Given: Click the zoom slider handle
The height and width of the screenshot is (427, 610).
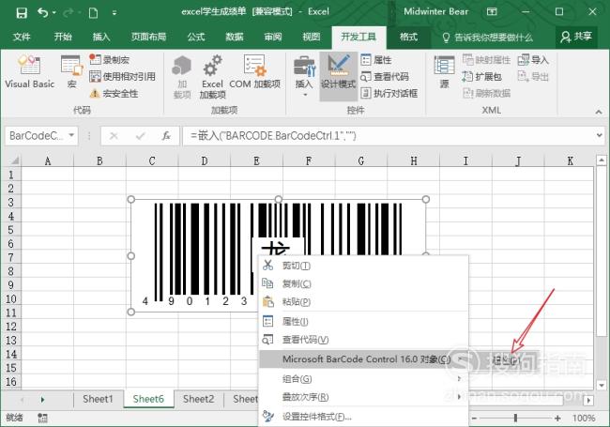Looking at the screenshot, I should click(515, 418).
